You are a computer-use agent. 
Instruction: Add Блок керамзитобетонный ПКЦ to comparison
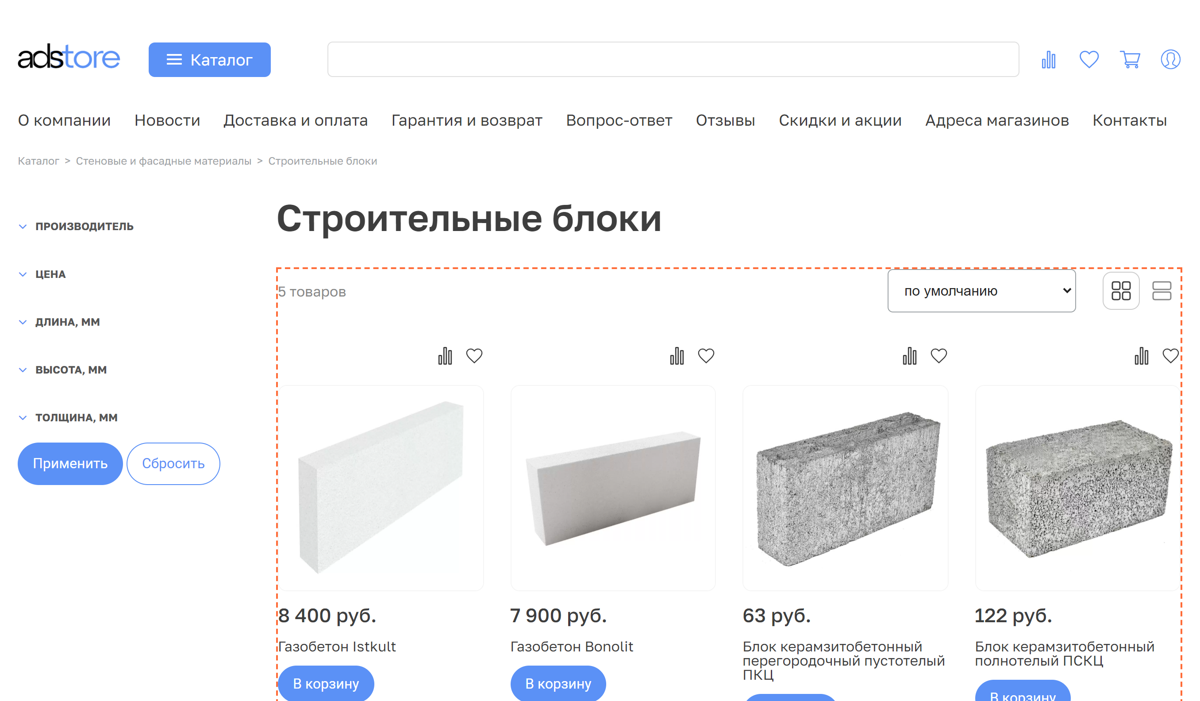pos(910,355)
